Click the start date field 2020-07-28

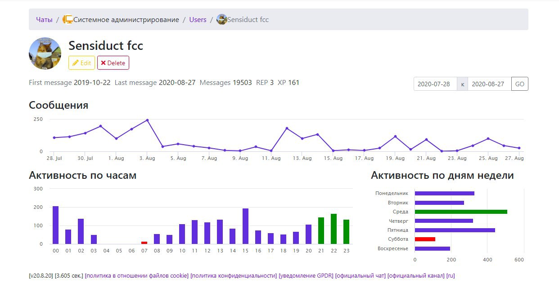[435, 84]
